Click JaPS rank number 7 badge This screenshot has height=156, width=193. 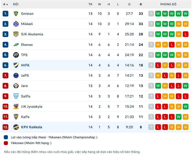[5, 76]
